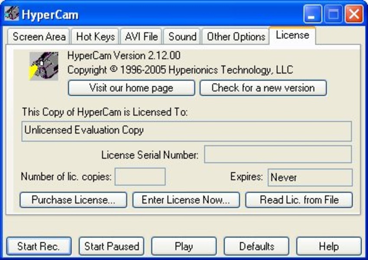Viewport: 368px width, 260px height.
Task: Click the Purchase License button
Action: 73,200
